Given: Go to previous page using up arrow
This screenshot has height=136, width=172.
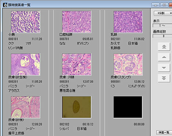Looking at the screenshot, I should (x=164, y=57).
